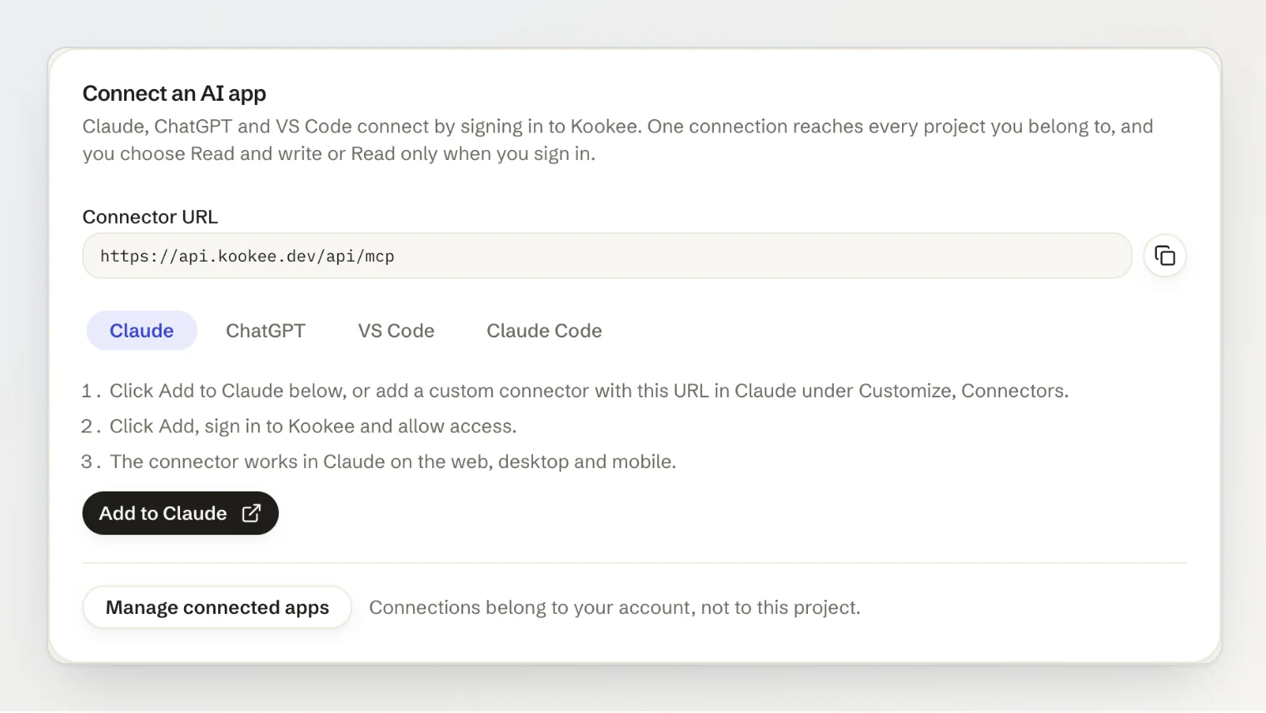Click step 2 'Click Add, sign in to Kookee'
Screen dimensions: 1266x713
299,426
